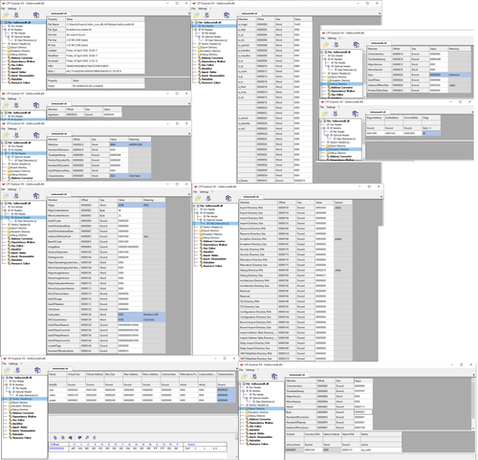Open Settings menu in file-info window

(x=12, y=9)
